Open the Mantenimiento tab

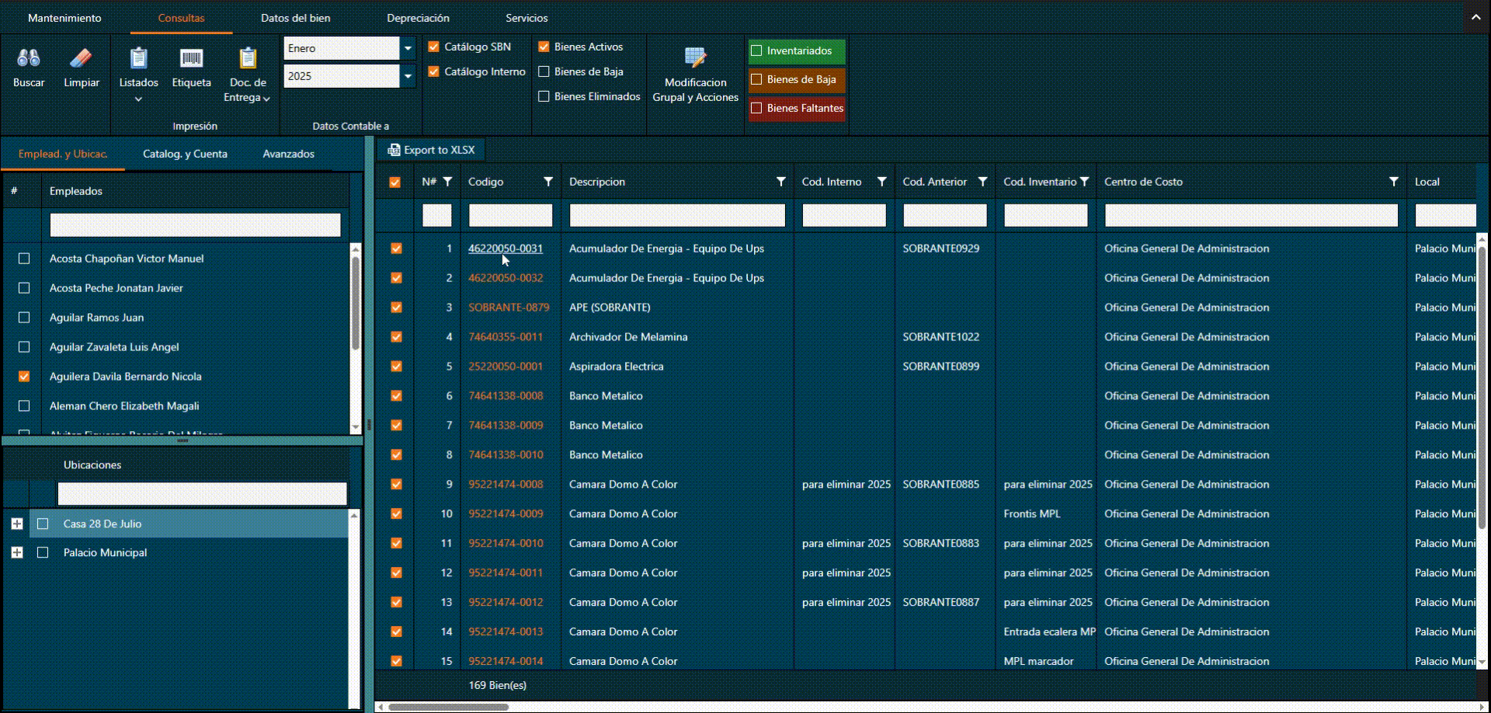pyautogui.click(x=64, y=18)
